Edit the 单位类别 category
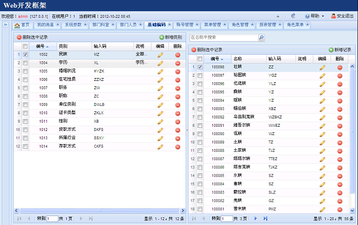 pos(161,105)
